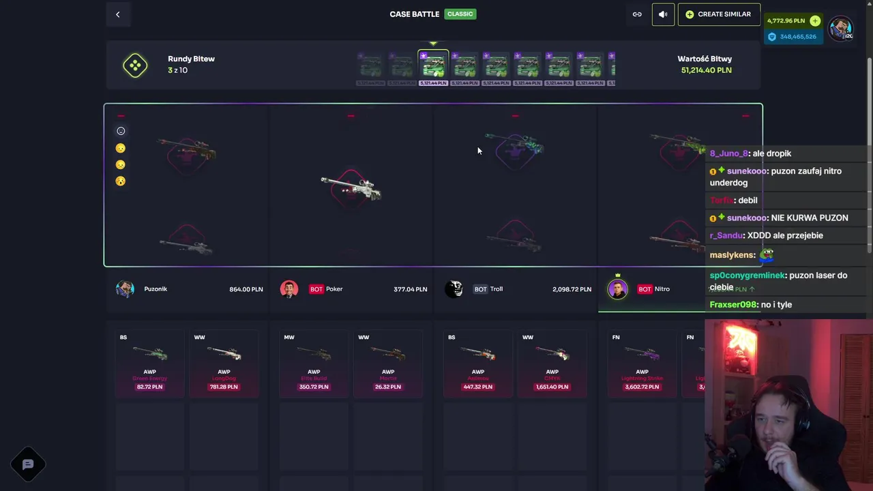Mute the battle sound
The height and width of the screenshot is (491, 873).
pyautogui.click(x=663, y=14)
